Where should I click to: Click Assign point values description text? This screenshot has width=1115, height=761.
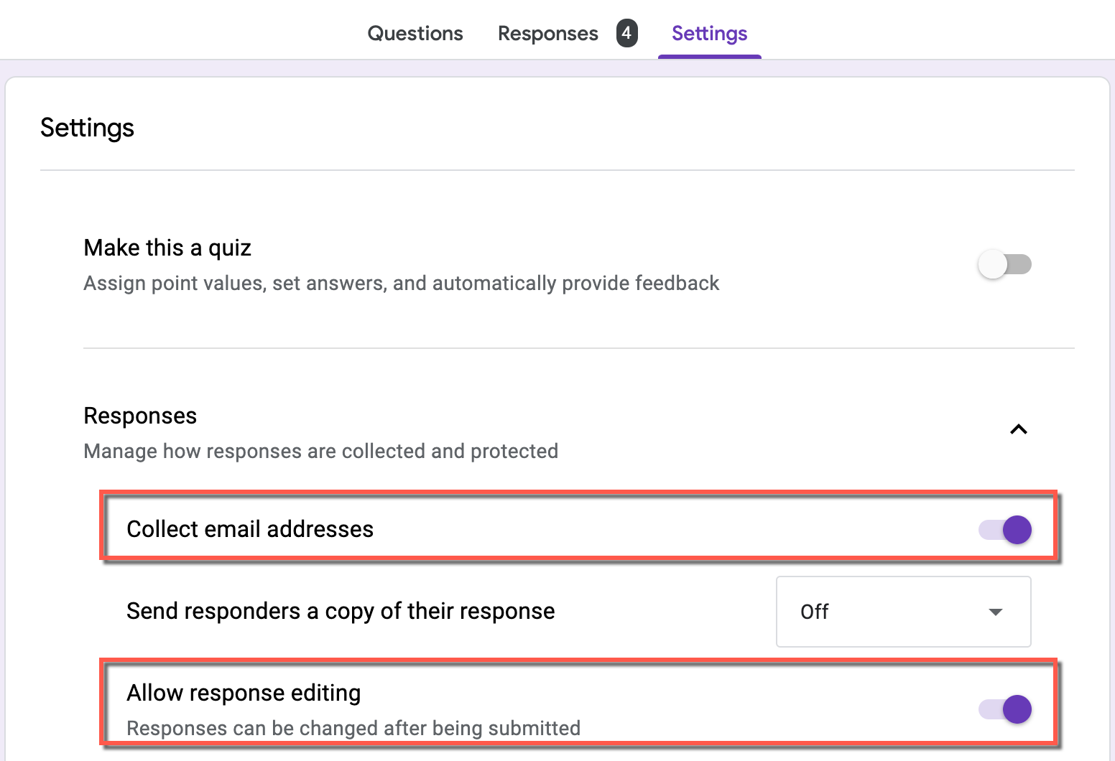[401, 283]
